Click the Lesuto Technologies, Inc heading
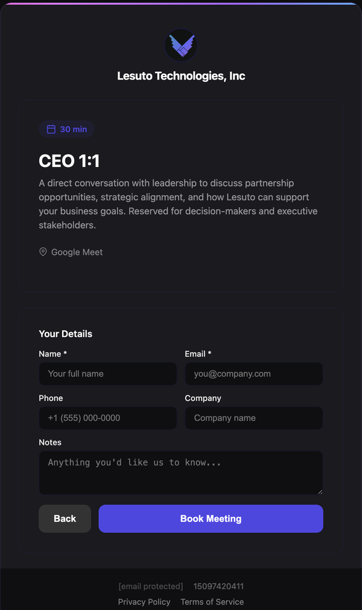Screen dimensions: 362x610 pyautogui.click(x=181, y=76)
